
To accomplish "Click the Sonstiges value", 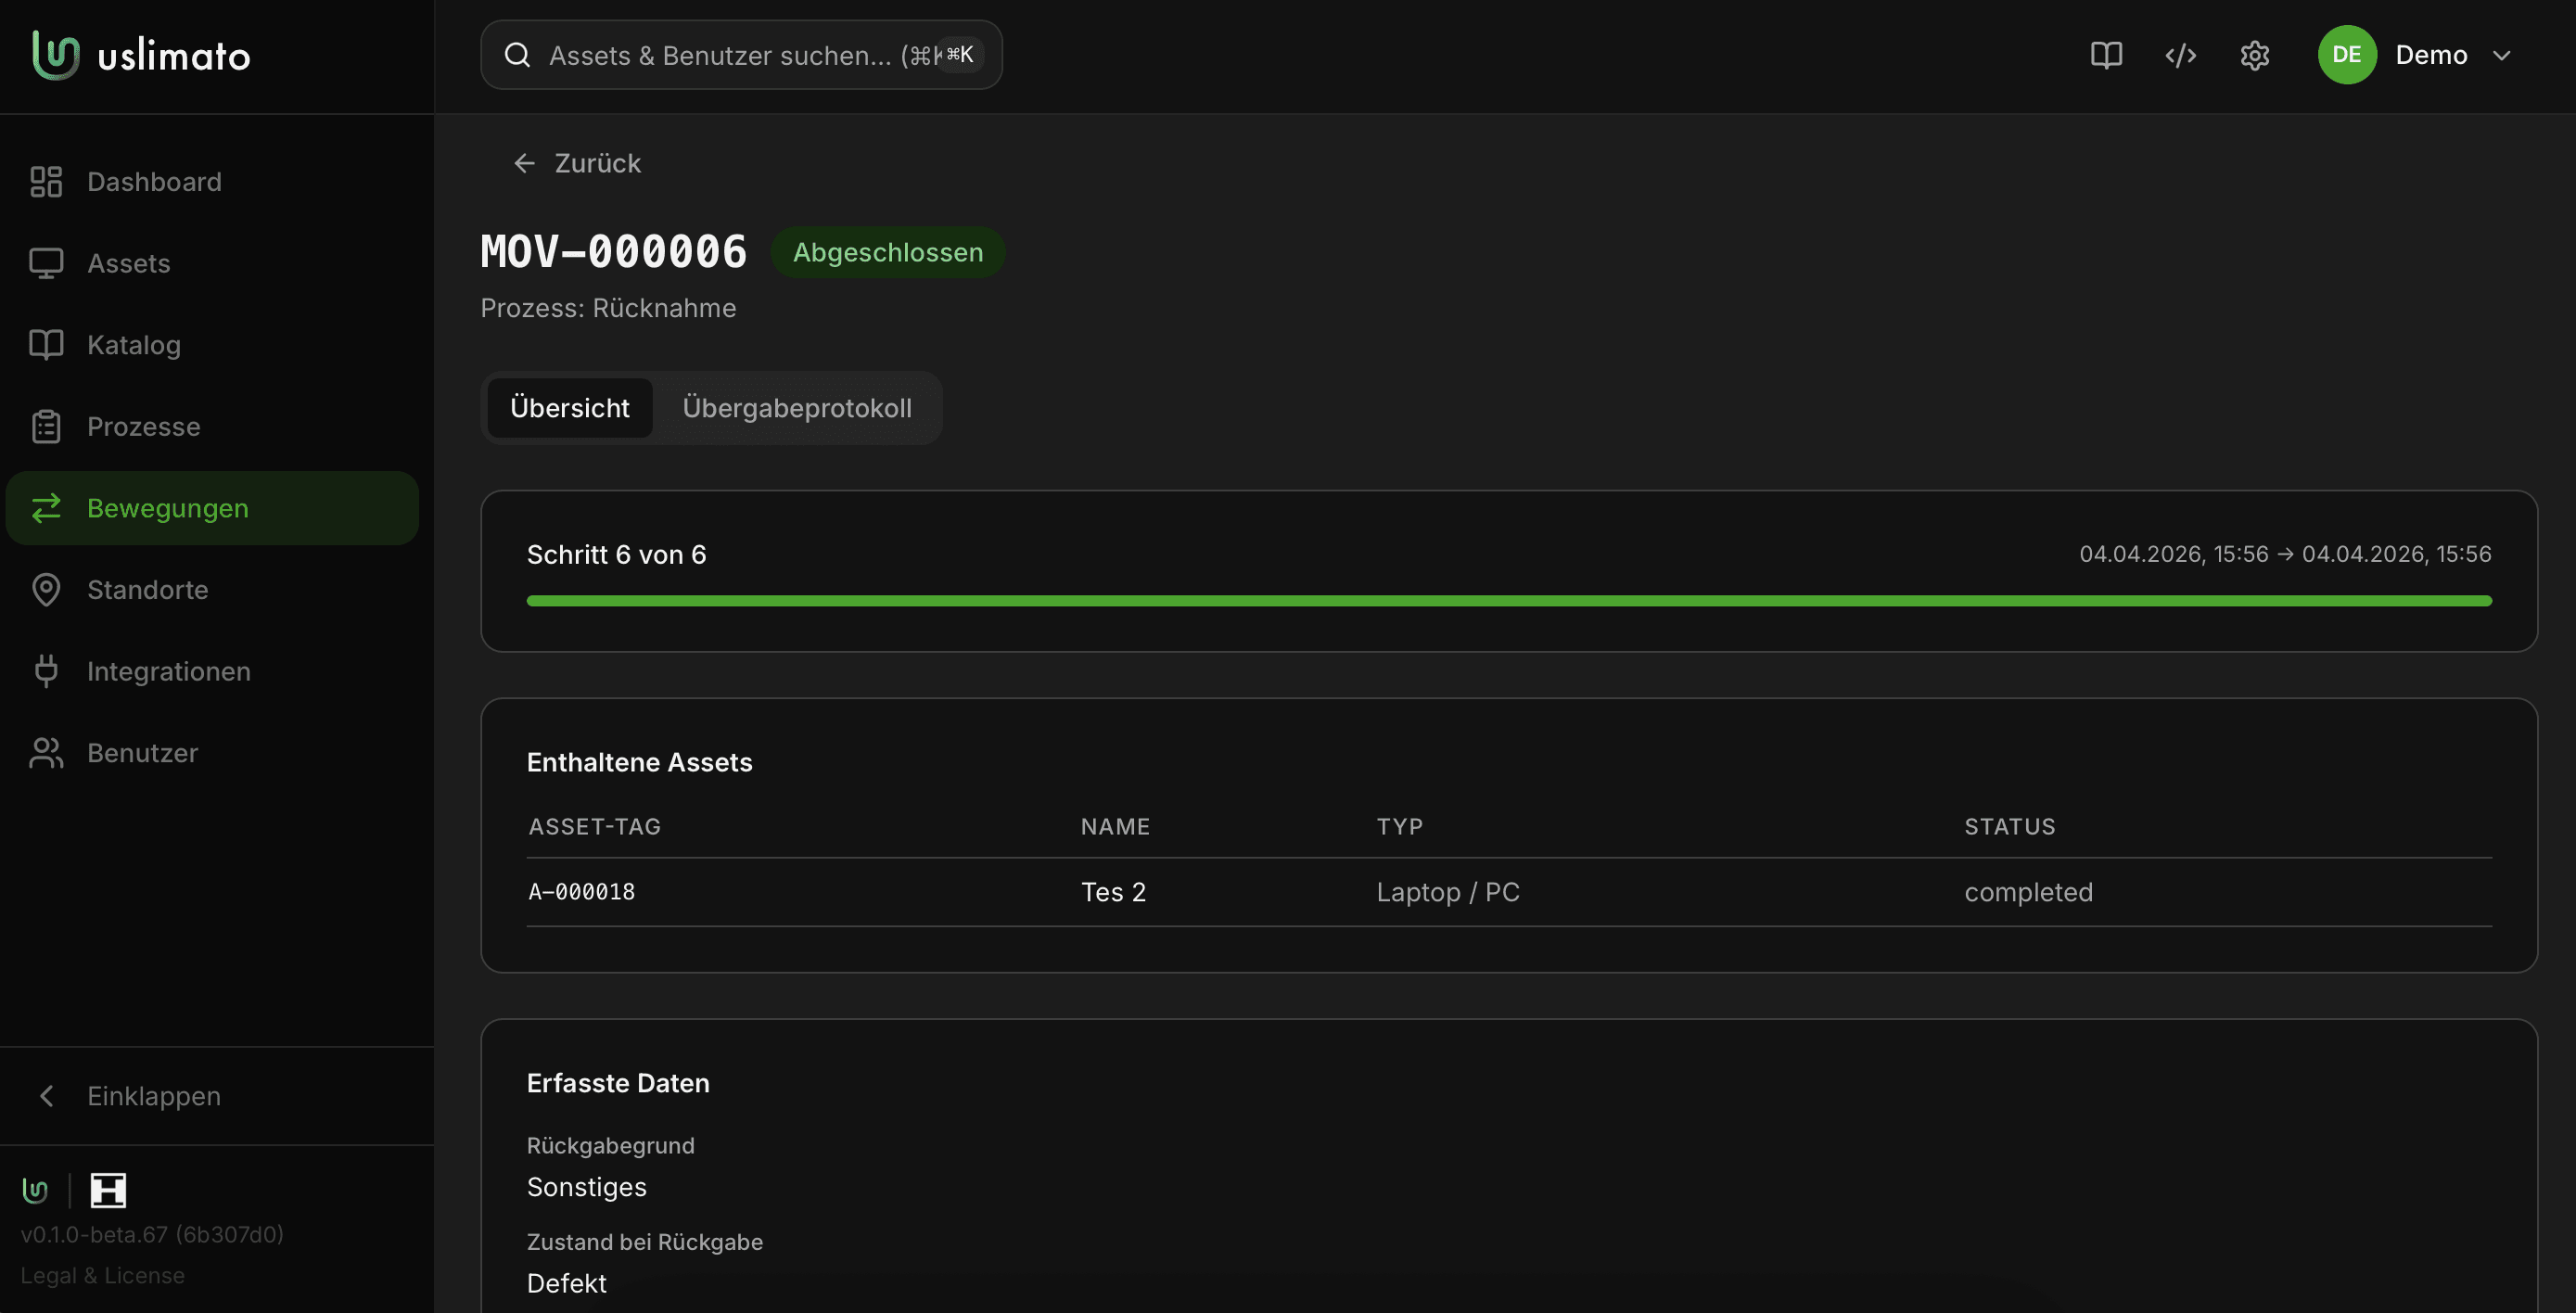I will (x=586, y=1187).
